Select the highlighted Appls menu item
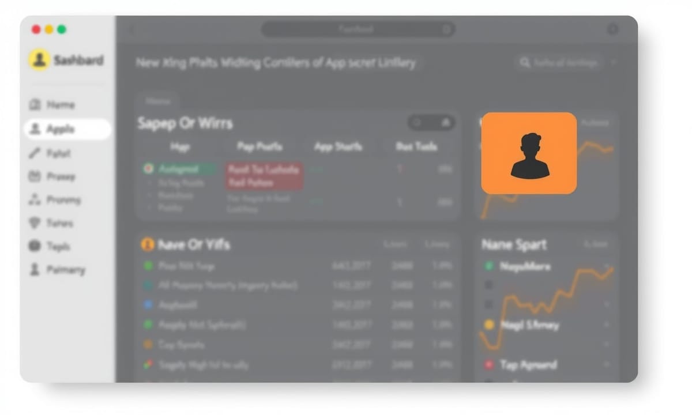This screenshot has width=692, height=415. click(x=67, y=129)
